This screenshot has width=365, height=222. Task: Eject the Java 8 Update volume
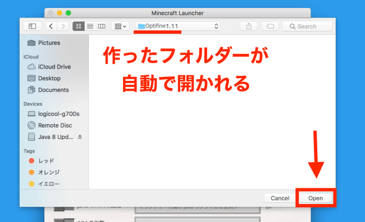[80, 137]
